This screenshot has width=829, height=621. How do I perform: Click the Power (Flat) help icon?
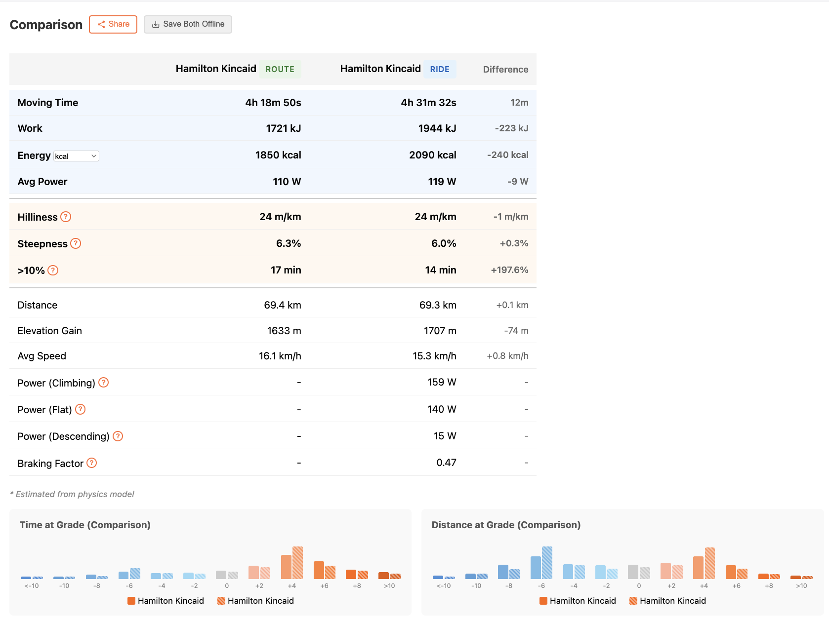coord(80,409)
